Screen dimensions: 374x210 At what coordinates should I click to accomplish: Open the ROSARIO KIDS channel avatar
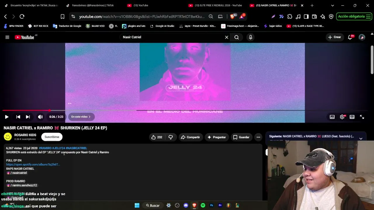point(8,136)
